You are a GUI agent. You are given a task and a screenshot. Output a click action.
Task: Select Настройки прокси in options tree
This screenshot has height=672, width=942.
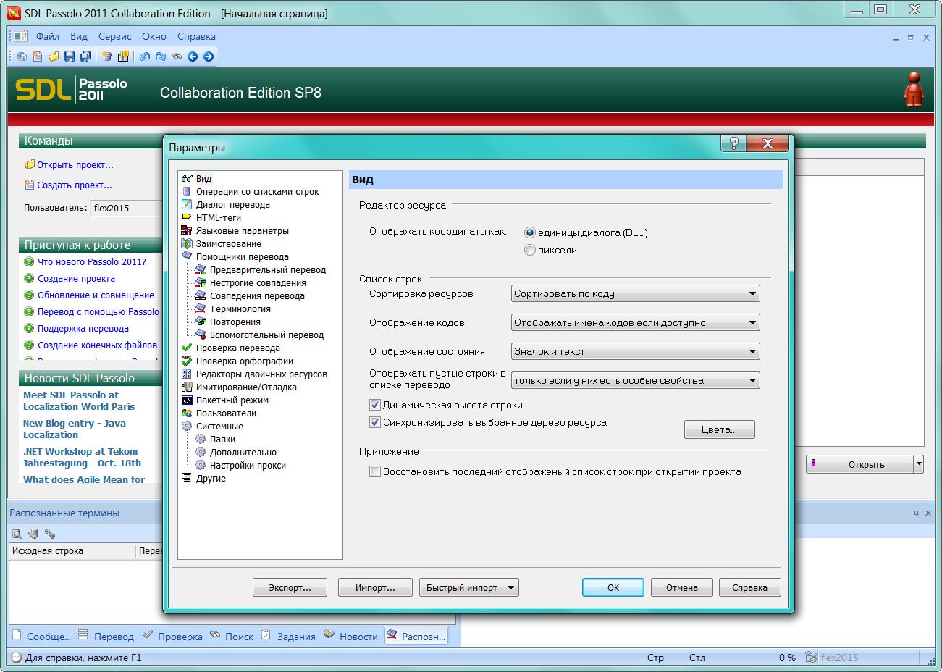click(x=248, y=465)
